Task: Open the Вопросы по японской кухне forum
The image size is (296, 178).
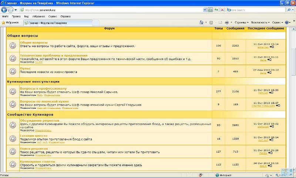Action: point(44,101)
